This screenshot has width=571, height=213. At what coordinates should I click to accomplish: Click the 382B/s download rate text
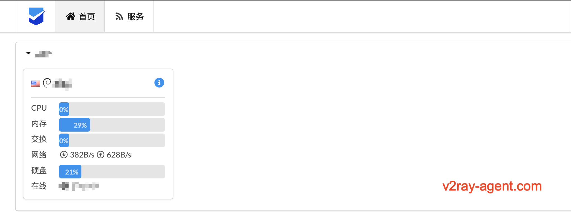coord(82,155)
